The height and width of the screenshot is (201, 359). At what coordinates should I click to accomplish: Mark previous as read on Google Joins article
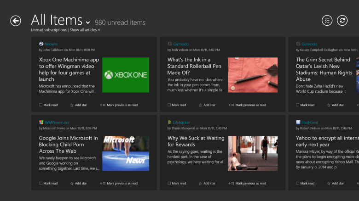tap(119, 184)
